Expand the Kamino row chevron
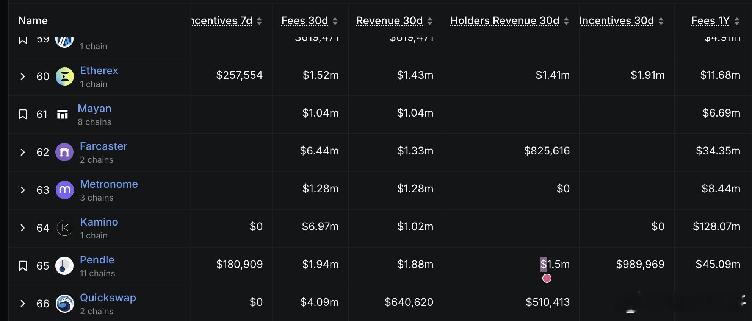752x321 pixels. (x=23, y=228)
